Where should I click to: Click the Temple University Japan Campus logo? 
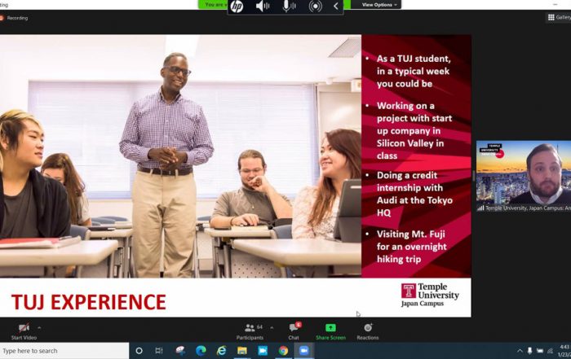pos(430,295)
